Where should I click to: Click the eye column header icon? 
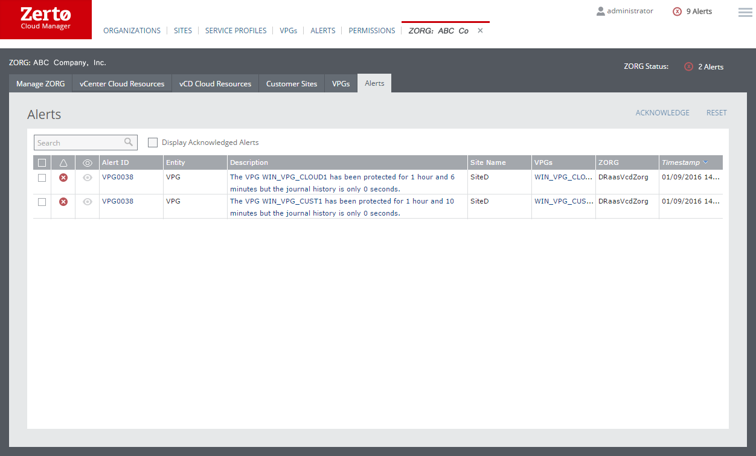tap(88, 162)
